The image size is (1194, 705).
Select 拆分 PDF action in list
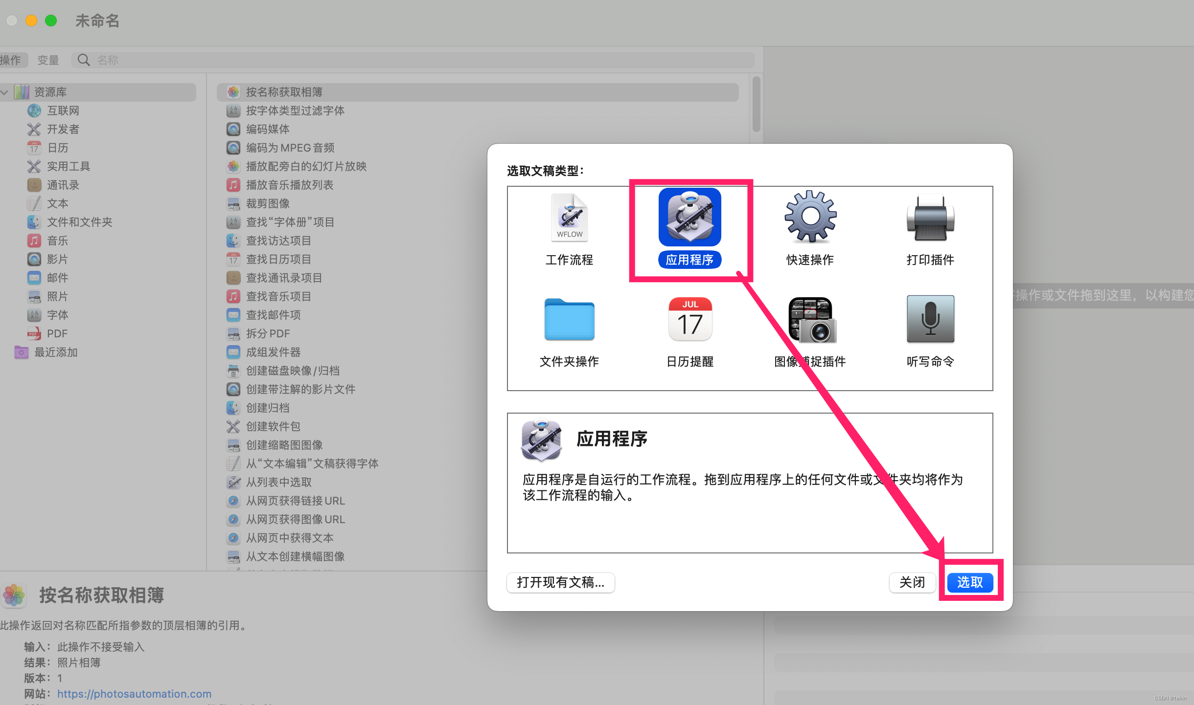point(268,333)
